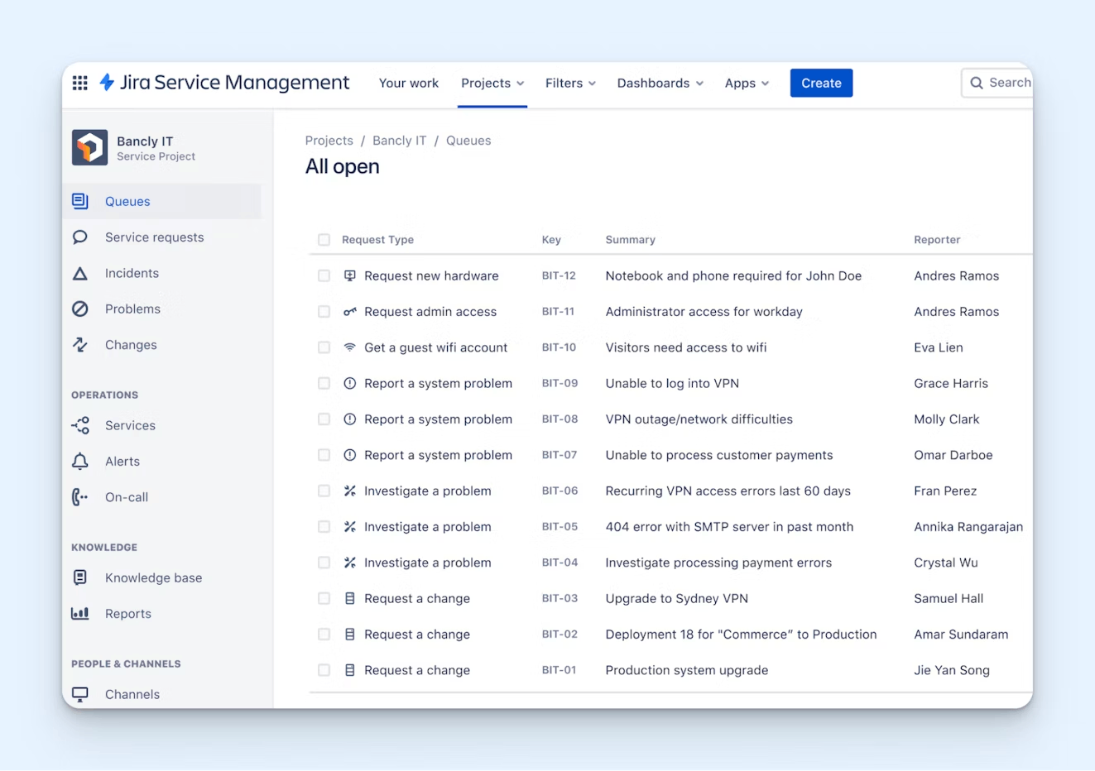Click the Services icon under Operations
Viewport: 1095px width, 771px height.
coord(80,426)
